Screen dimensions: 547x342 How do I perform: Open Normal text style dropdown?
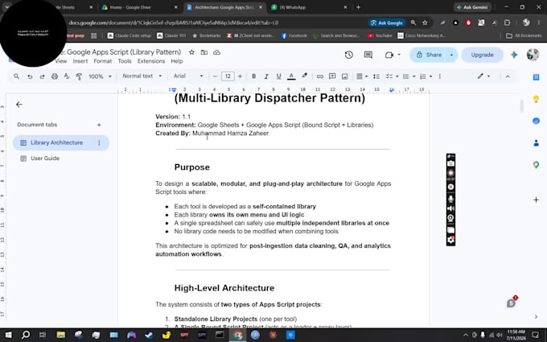point(142,76)
